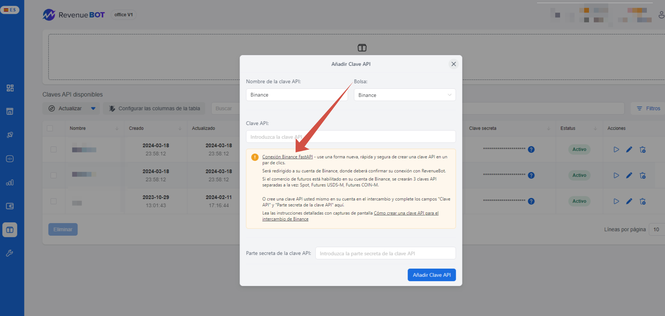The width and height of the screenshot is (665, 316).
Task: Expand the Bolsa Binance dropdown
Action: point(405,95)
